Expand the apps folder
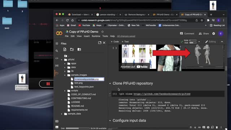Viewport: 231px width, 130px height. click(x=65, y=64)
